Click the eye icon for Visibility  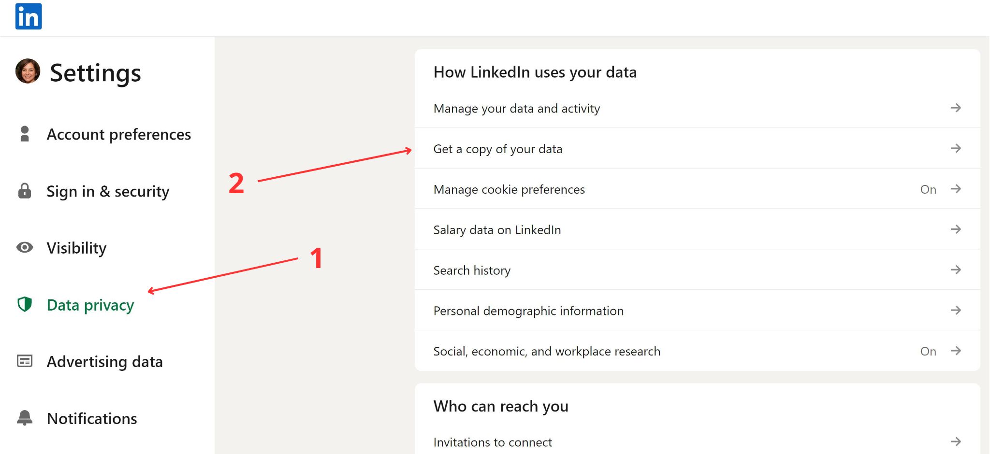(x=25, y=248)
